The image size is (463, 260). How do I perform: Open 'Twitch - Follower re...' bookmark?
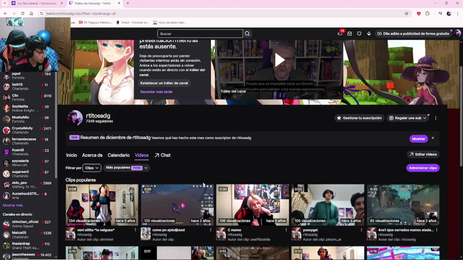tap(132, 22)
